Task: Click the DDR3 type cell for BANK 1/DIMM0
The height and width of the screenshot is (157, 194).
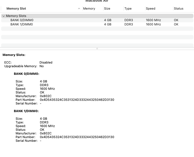Action: tap(129, 24)
